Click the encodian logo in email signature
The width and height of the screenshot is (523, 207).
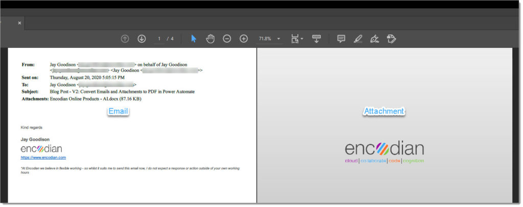41,148
